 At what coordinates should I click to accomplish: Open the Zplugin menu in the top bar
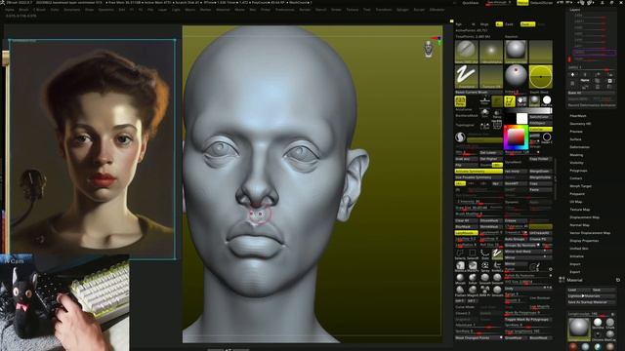pos(402,10)
